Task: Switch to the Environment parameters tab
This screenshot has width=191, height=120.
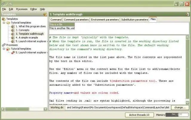Action: tap(105, 20)
